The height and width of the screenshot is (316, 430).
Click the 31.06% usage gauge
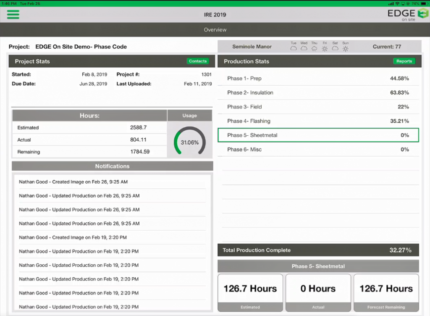tap(189, 142)
